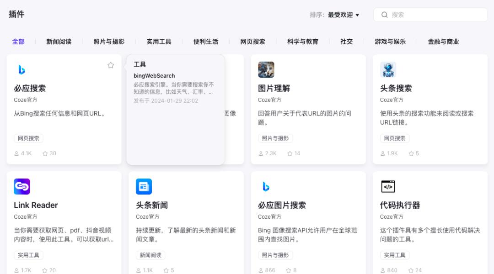Click the 代码执行器 code window icon
This screenshot has height=274, width=494.
[x=388, y=186]
